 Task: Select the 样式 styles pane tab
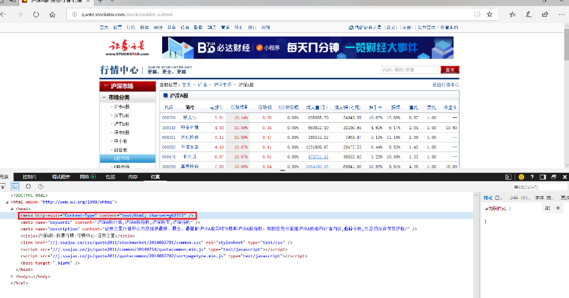click(x=488, y=198)
